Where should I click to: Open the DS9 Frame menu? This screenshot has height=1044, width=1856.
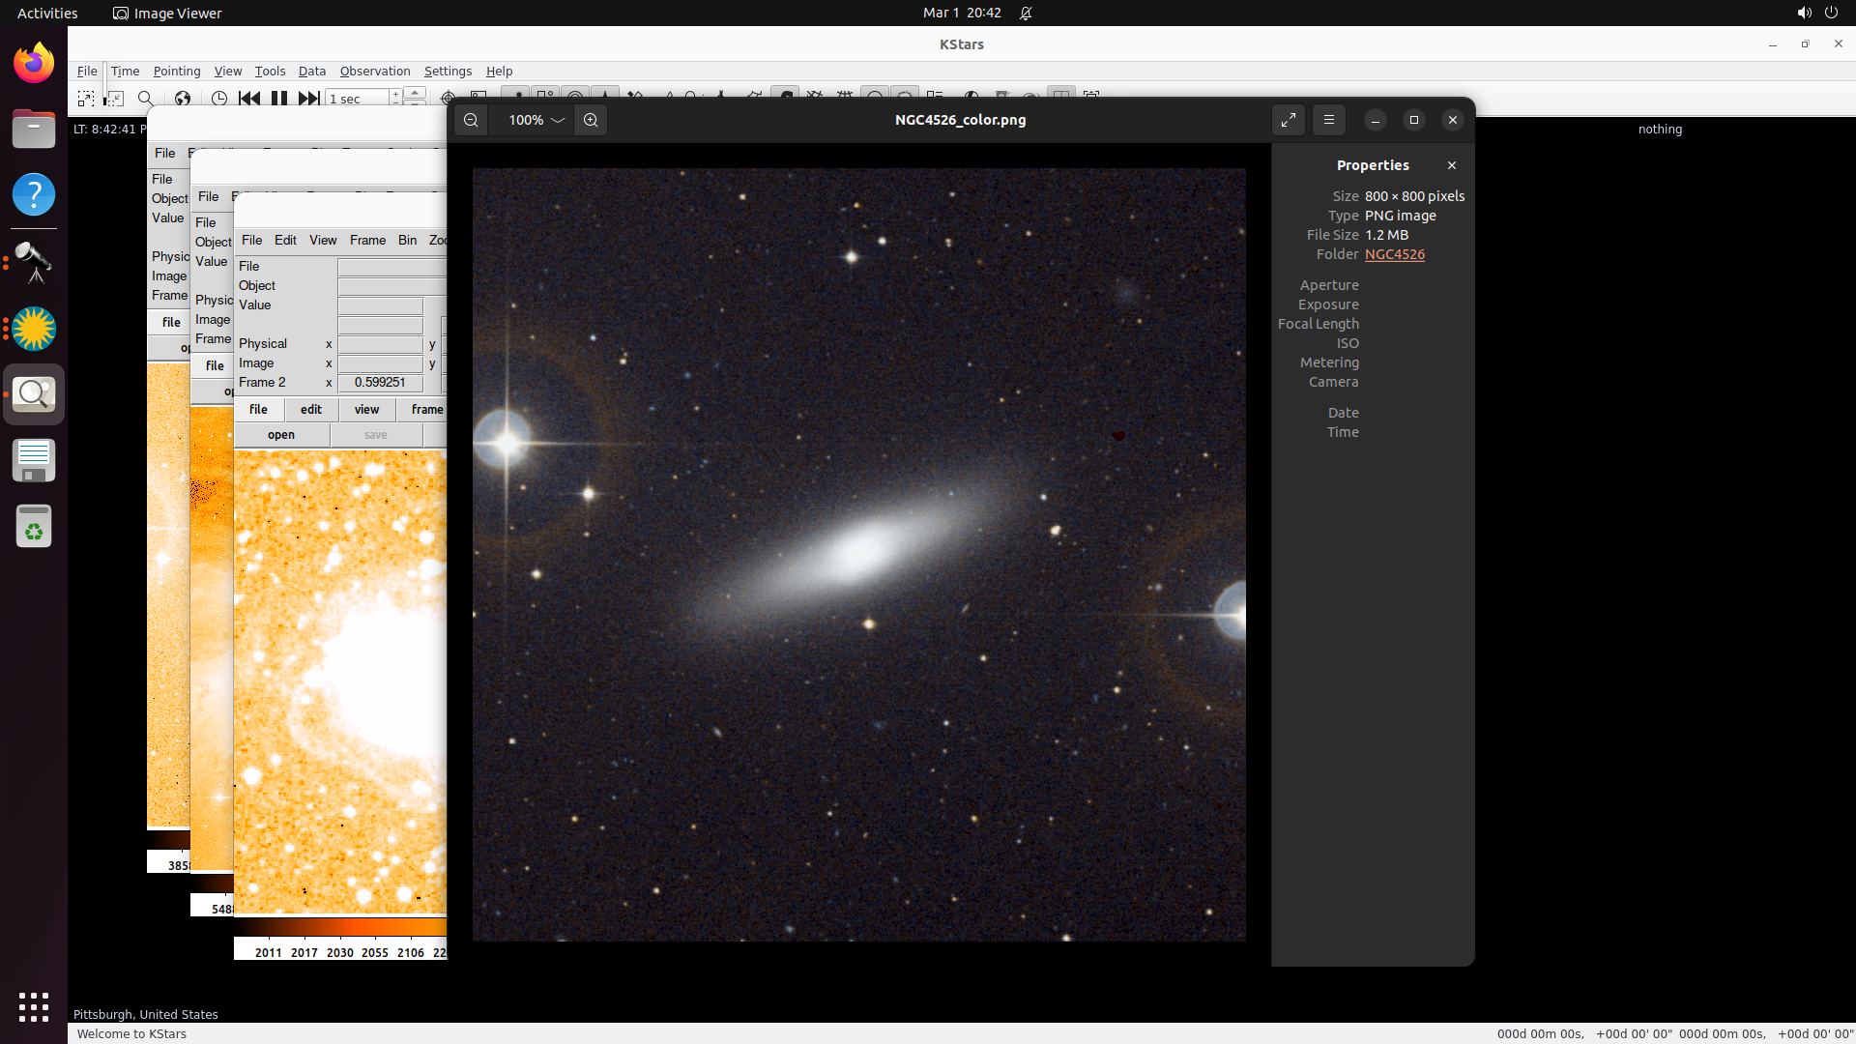(x=367, y=240)
